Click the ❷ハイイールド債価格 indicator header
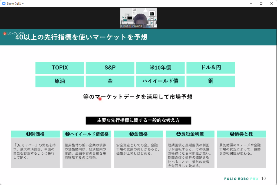The width and height of the screenshot is (277, 185). click(x=87, y=134)
